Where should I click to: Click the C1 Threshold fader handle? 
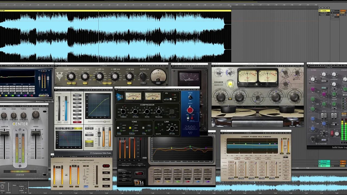pos(68,102)
